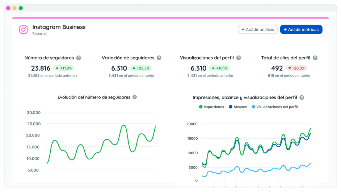Image resolution: width=341 pixels, height=192 pixels.
Task: Open help for Impresiones, alcance y visualizaciones chart
Action: pyautogui.click(x=302, y=97)
